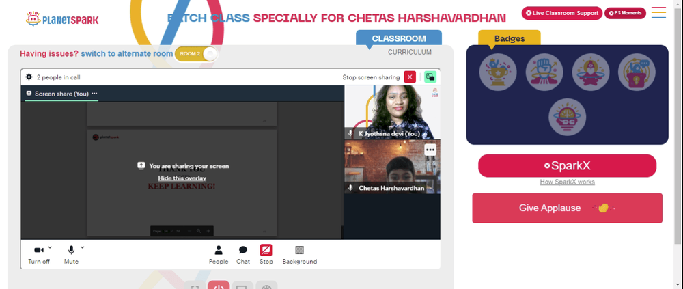
Task: Open the hamburger menu
Action: pyautogui.click(x=658, y=12)
